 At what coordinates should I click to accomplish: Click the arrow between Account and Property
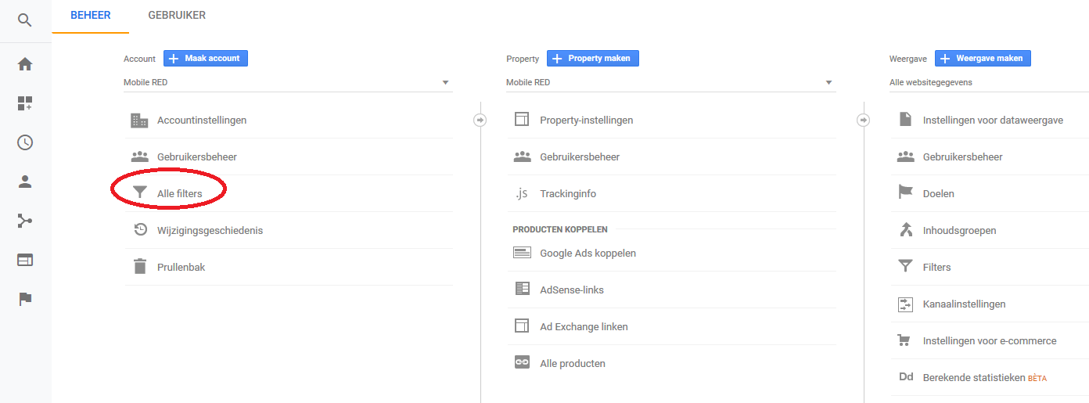coord(480,120)
